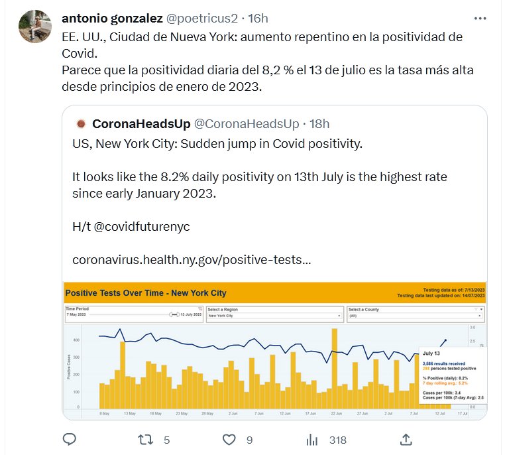Open the CoronaHeadsUp quoted author name
This screenshot has height=455, width=505.
pyautogui.click(x=141, y=124)
